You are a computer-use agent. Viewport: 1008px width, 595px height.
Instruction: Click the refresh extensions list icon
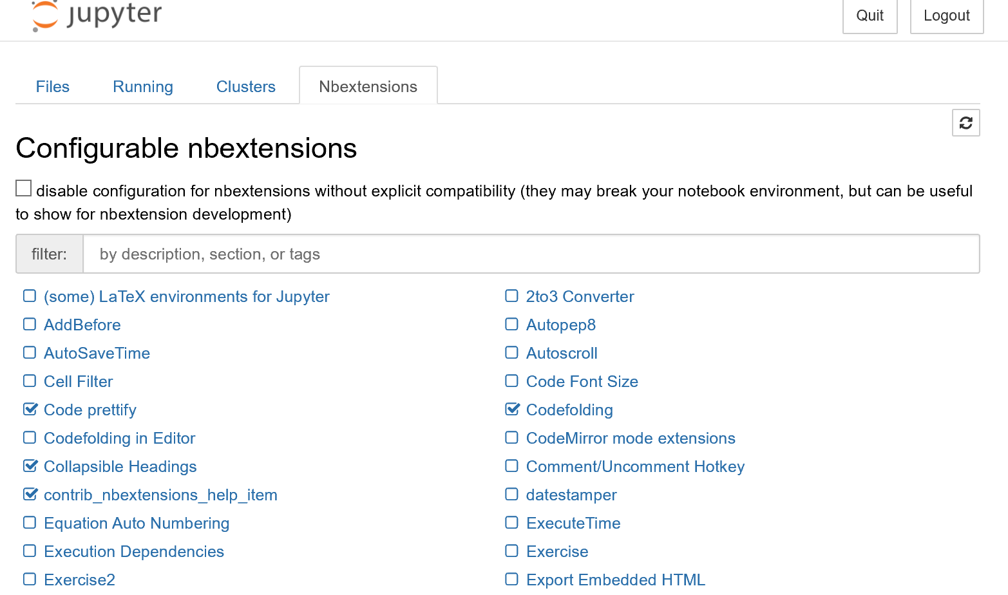[x=965, y=122]
